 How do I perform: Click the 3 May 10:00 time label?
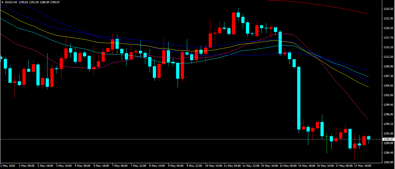(64, 166)
